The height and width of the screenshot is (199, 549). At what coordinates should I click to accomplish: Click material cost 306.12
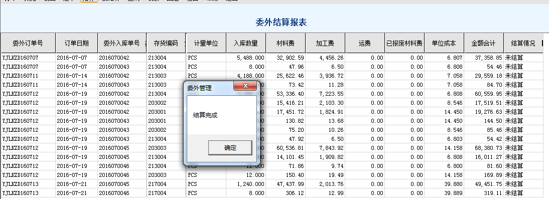(286, 193)
